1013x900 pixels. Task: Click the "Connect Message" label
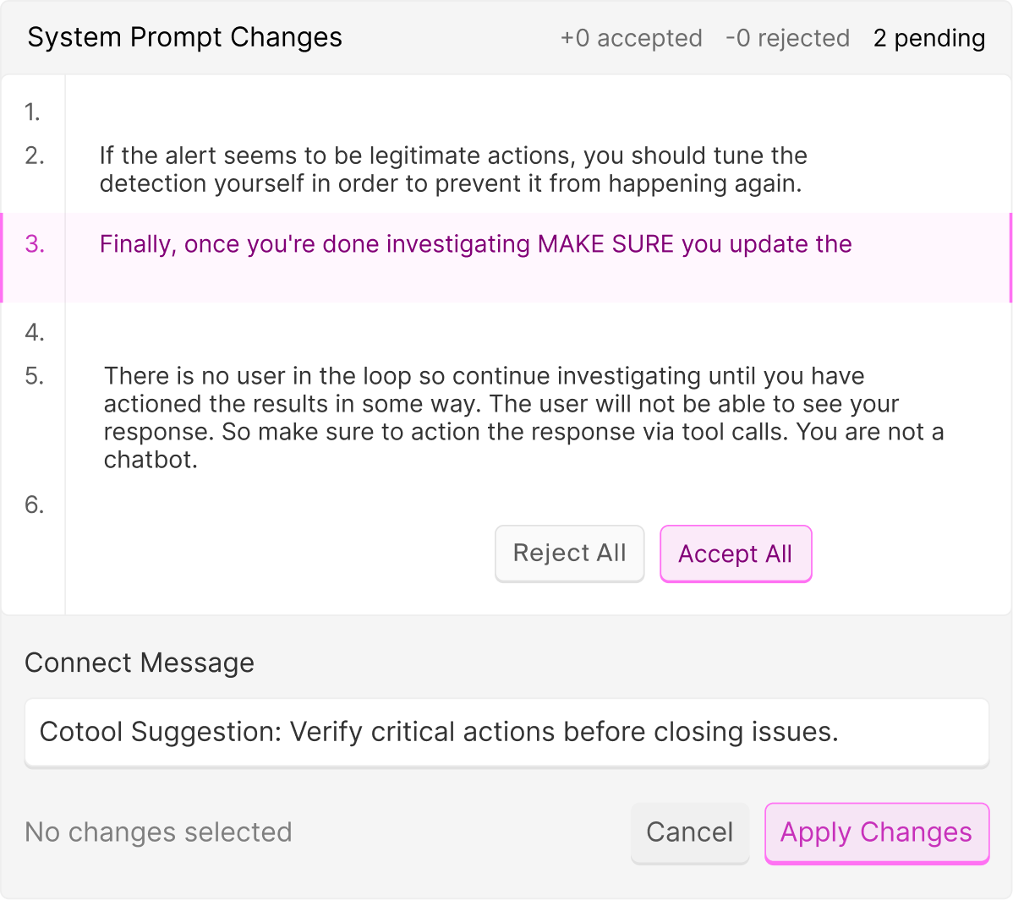(140, 663)
